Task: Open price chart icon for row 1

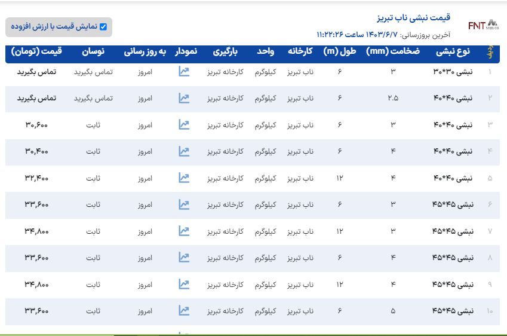Action: pos(184,72)
